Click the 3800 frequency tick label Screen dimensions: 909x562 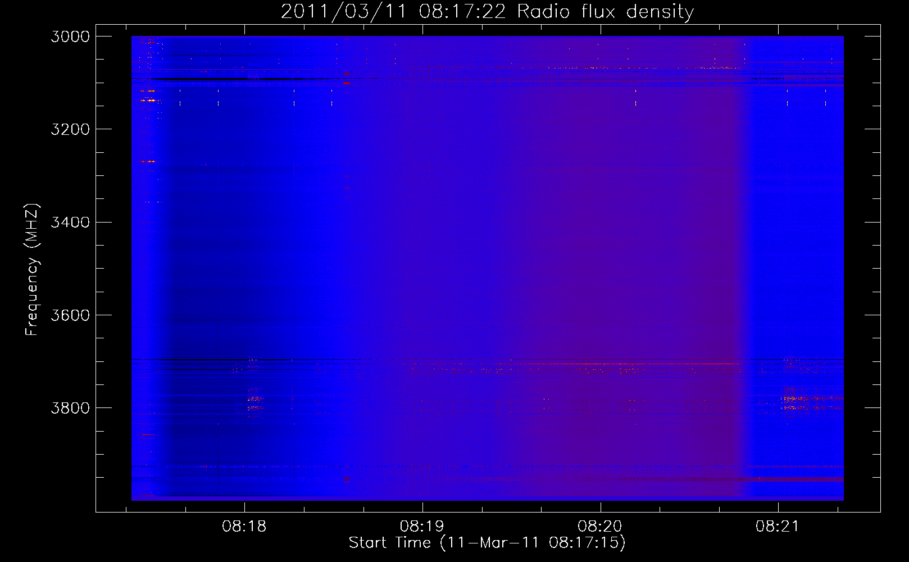pyautogui.click(x=70, y=407)
